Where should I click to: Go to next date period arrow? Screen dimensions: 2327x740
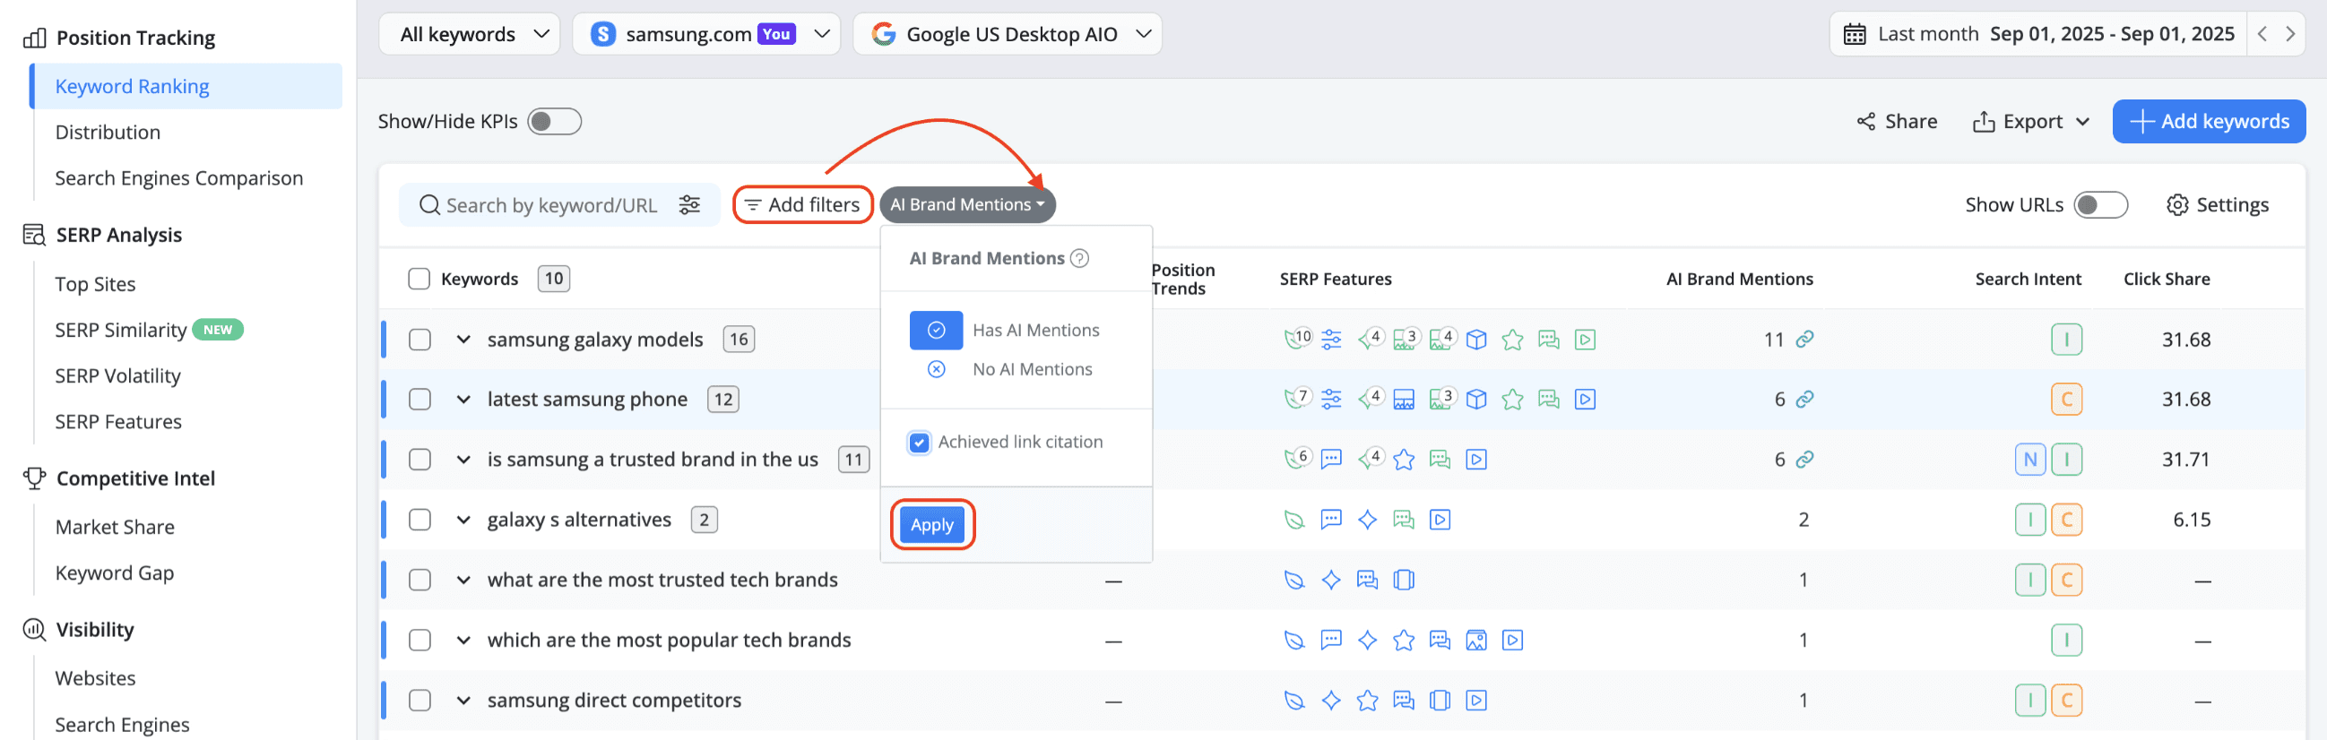pos(2290,34)
